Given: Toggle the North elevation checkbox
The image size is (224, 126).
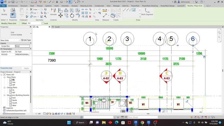Looking at the screenshot, I should pyautogui.click(x=10, y=100).
